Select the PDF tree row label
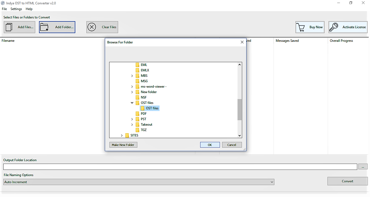This screenshot has height=197, width=370. pos(144,114)
